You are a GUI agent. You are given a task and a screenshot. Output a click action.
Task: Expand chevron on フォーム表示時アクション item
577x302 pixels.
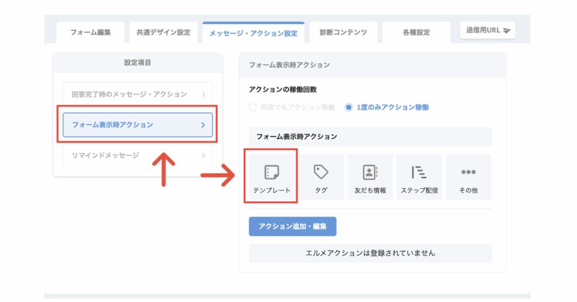pos(203,125)
